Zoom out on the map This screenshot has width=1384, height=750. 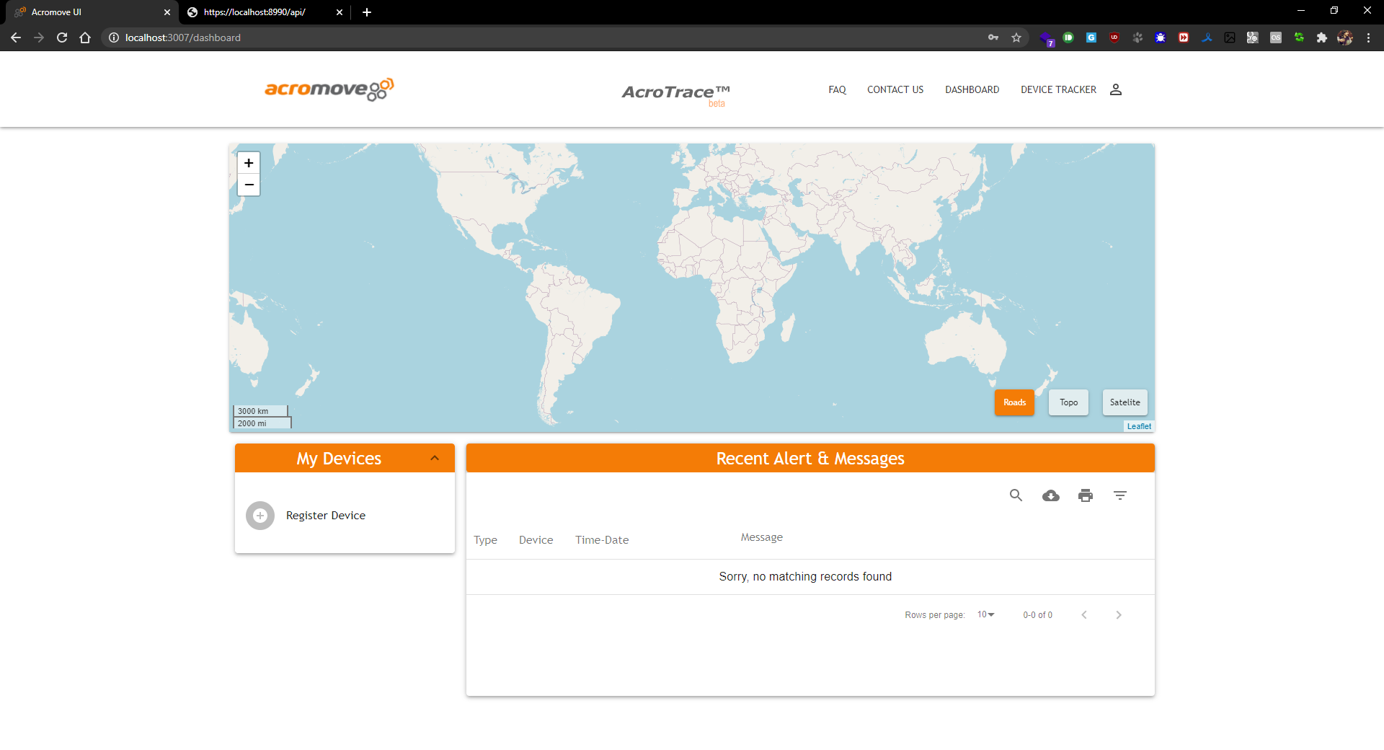point(249,185)
